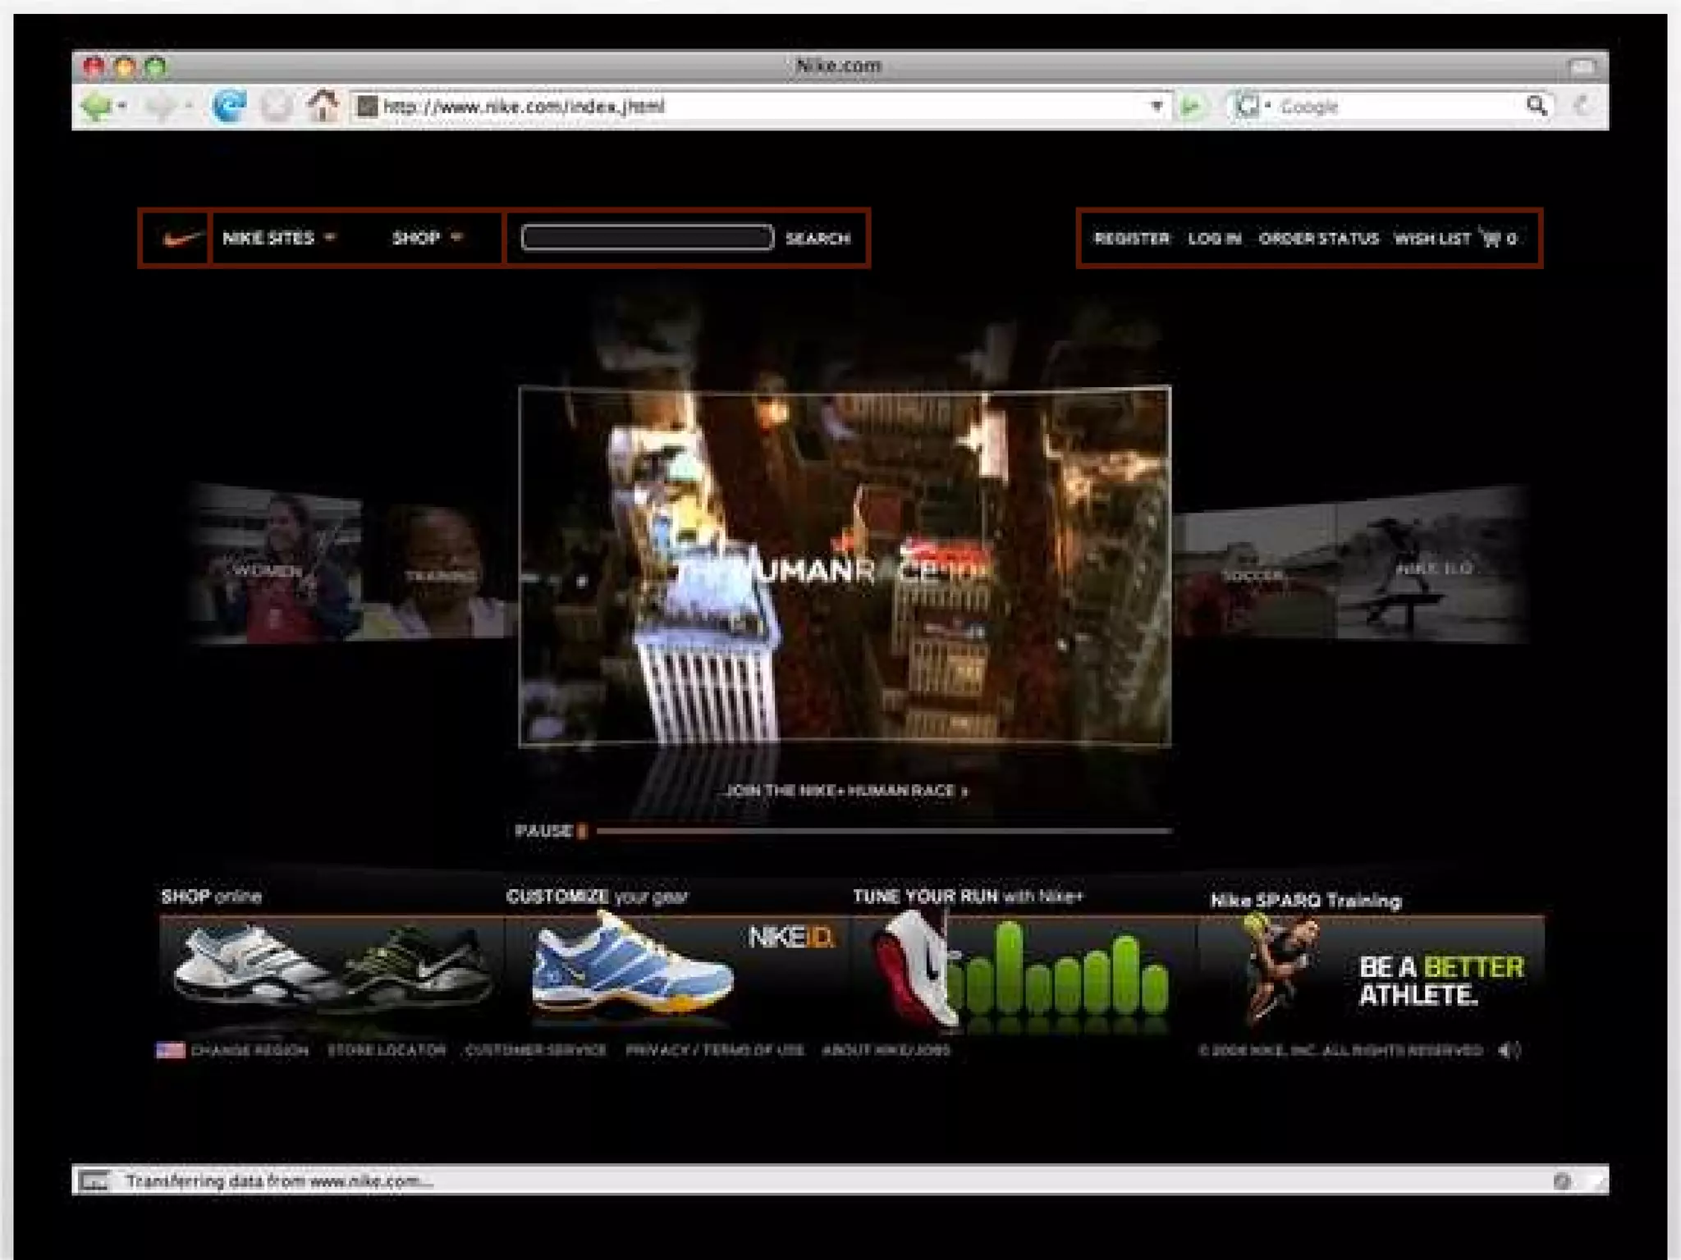This screenshot has height=1260, width=1681.
Task: Open the URL history dropdown arrow
Action: tap(1157, 106)
